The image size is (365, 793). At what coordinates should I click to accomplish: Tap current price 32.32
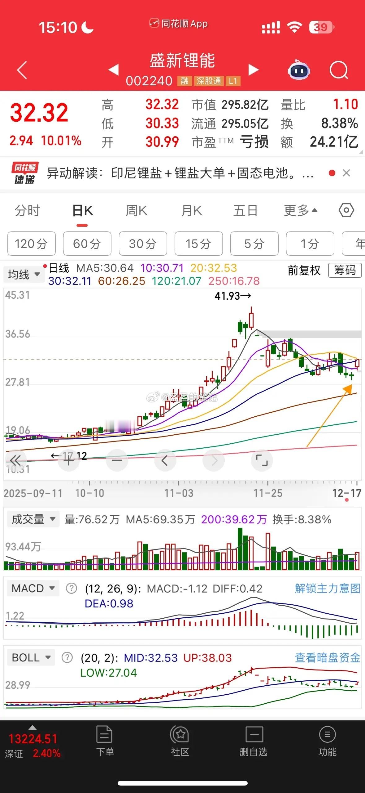pyautogui.click(x=39, y=113)
